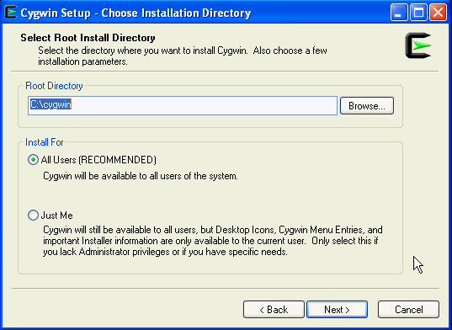452x330 pixels.
Task: Click the large Cygwin logo in header
Action: point(418,45)
